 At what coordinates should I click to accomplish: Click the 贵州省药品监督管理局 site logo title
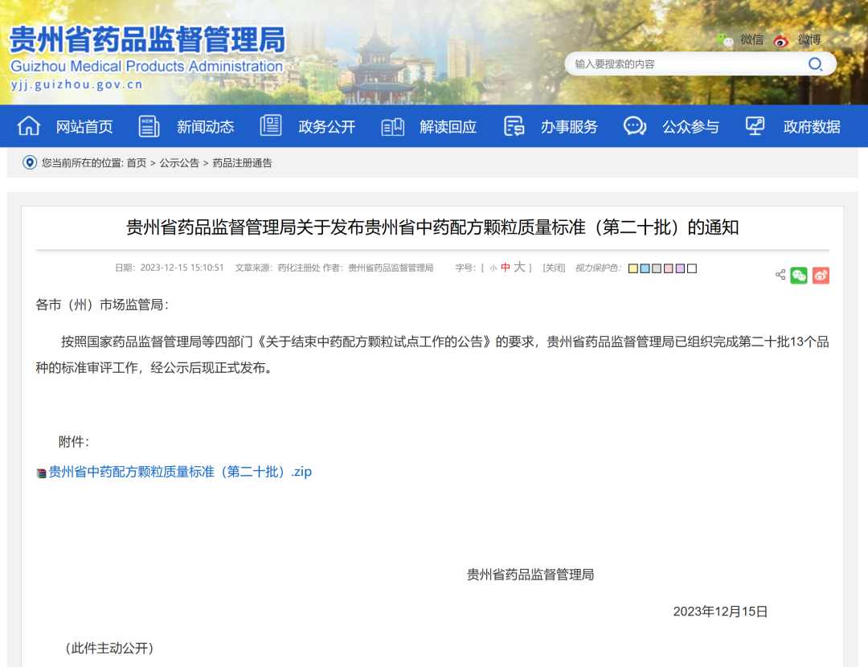pos(148,40)
